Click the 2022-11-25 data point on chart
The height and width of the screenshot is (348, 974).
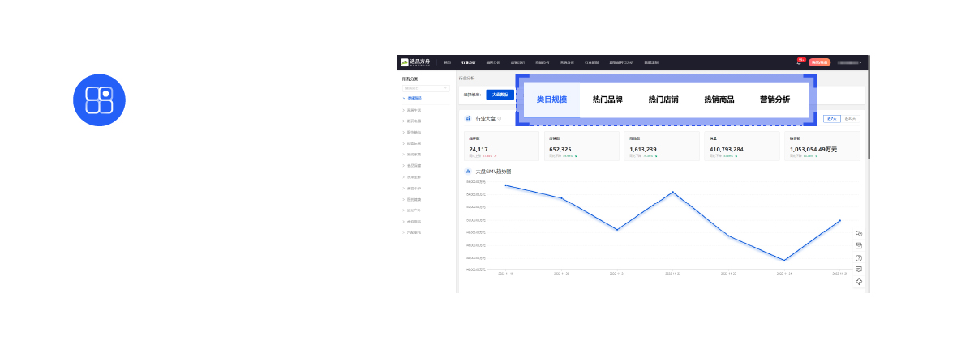coord(840,220)
